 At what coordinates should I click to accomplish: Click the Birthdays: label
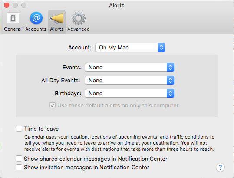68,93
